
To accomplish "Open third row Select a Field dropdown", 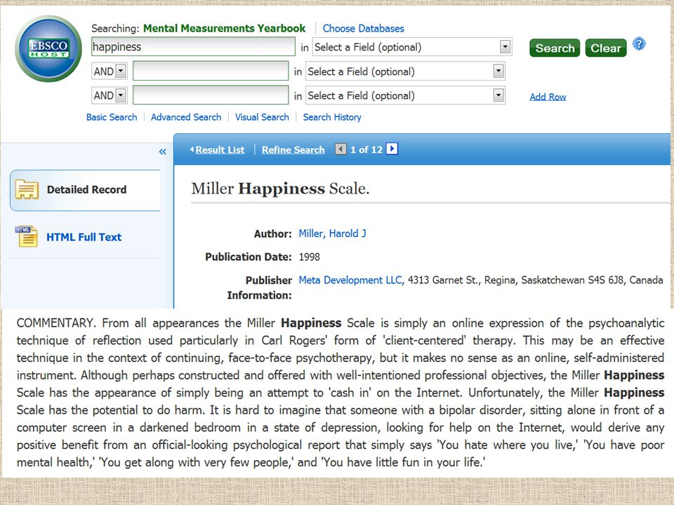I will pyautogui.click(x=405, y=95).
